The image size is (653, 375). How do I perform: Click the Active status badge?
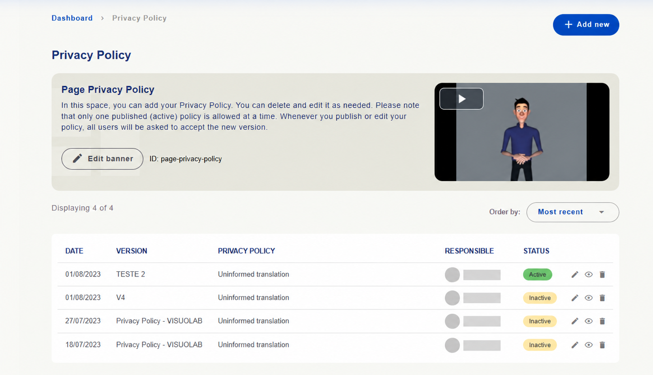pyautogui.click(x=537, y=274)
